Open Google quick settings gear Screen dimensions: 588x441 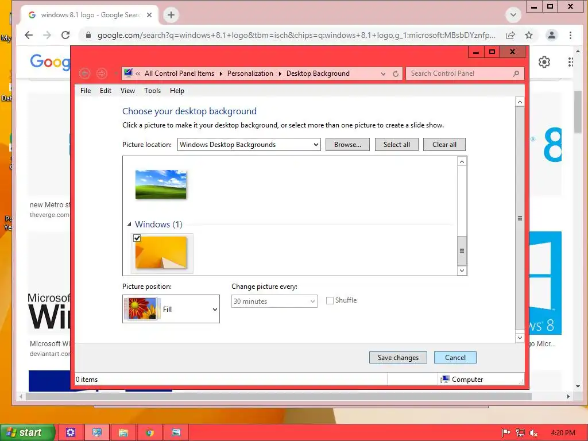coord(544,62)
